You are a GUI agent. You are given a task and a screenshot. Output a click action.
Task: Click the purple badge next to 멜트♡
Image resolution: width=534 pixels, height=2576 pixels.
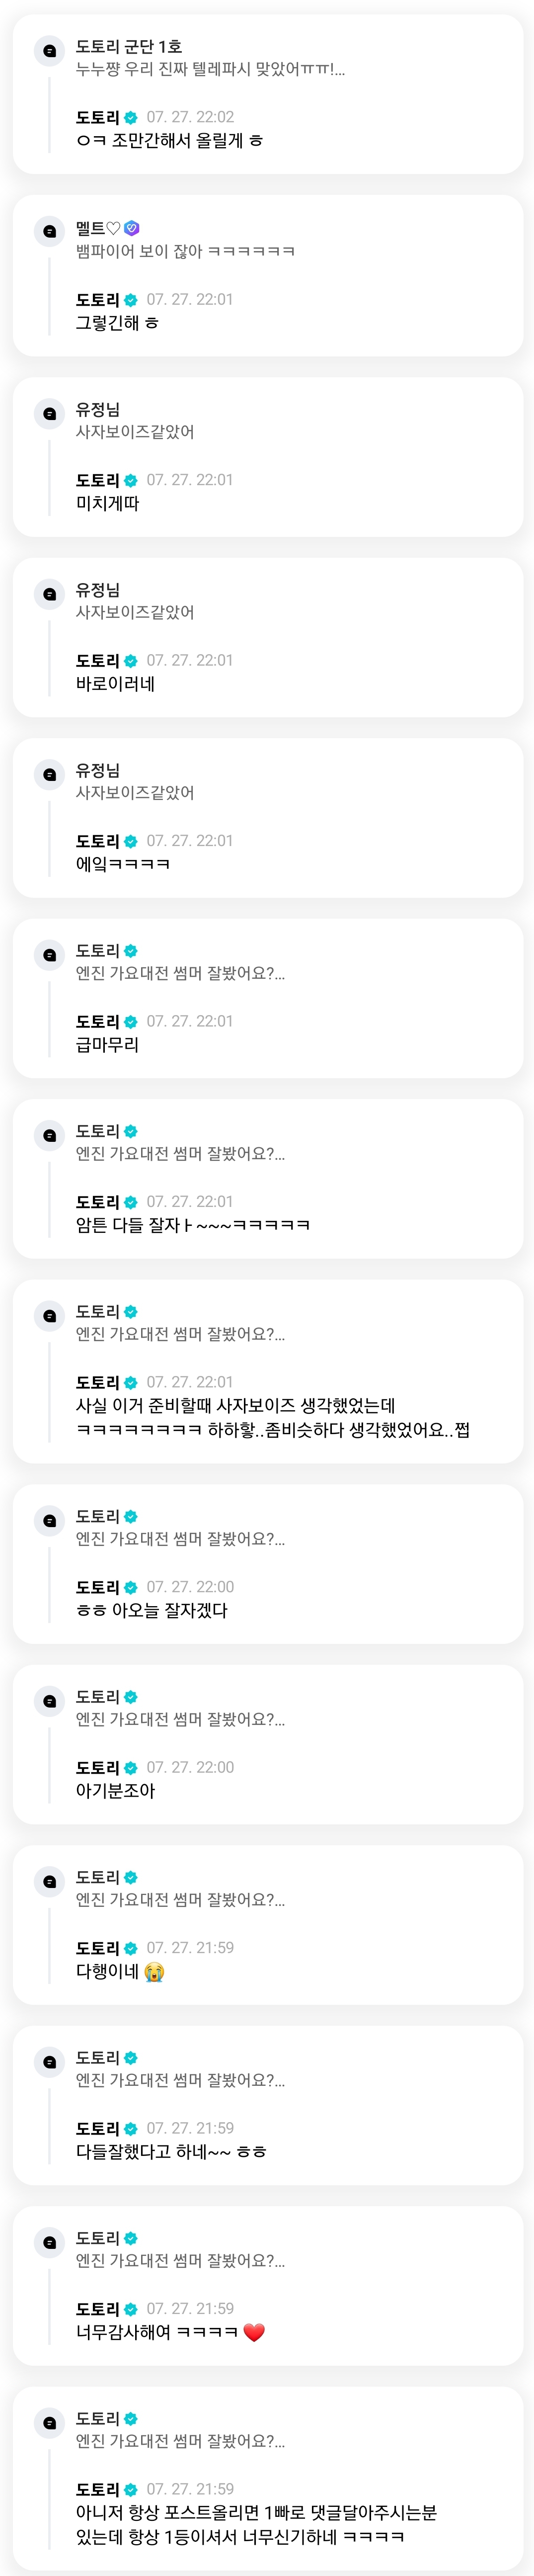pyautogui.click(x=132, y=228)
